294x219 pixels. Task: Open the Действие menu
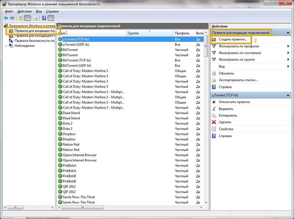coord(24,11)
